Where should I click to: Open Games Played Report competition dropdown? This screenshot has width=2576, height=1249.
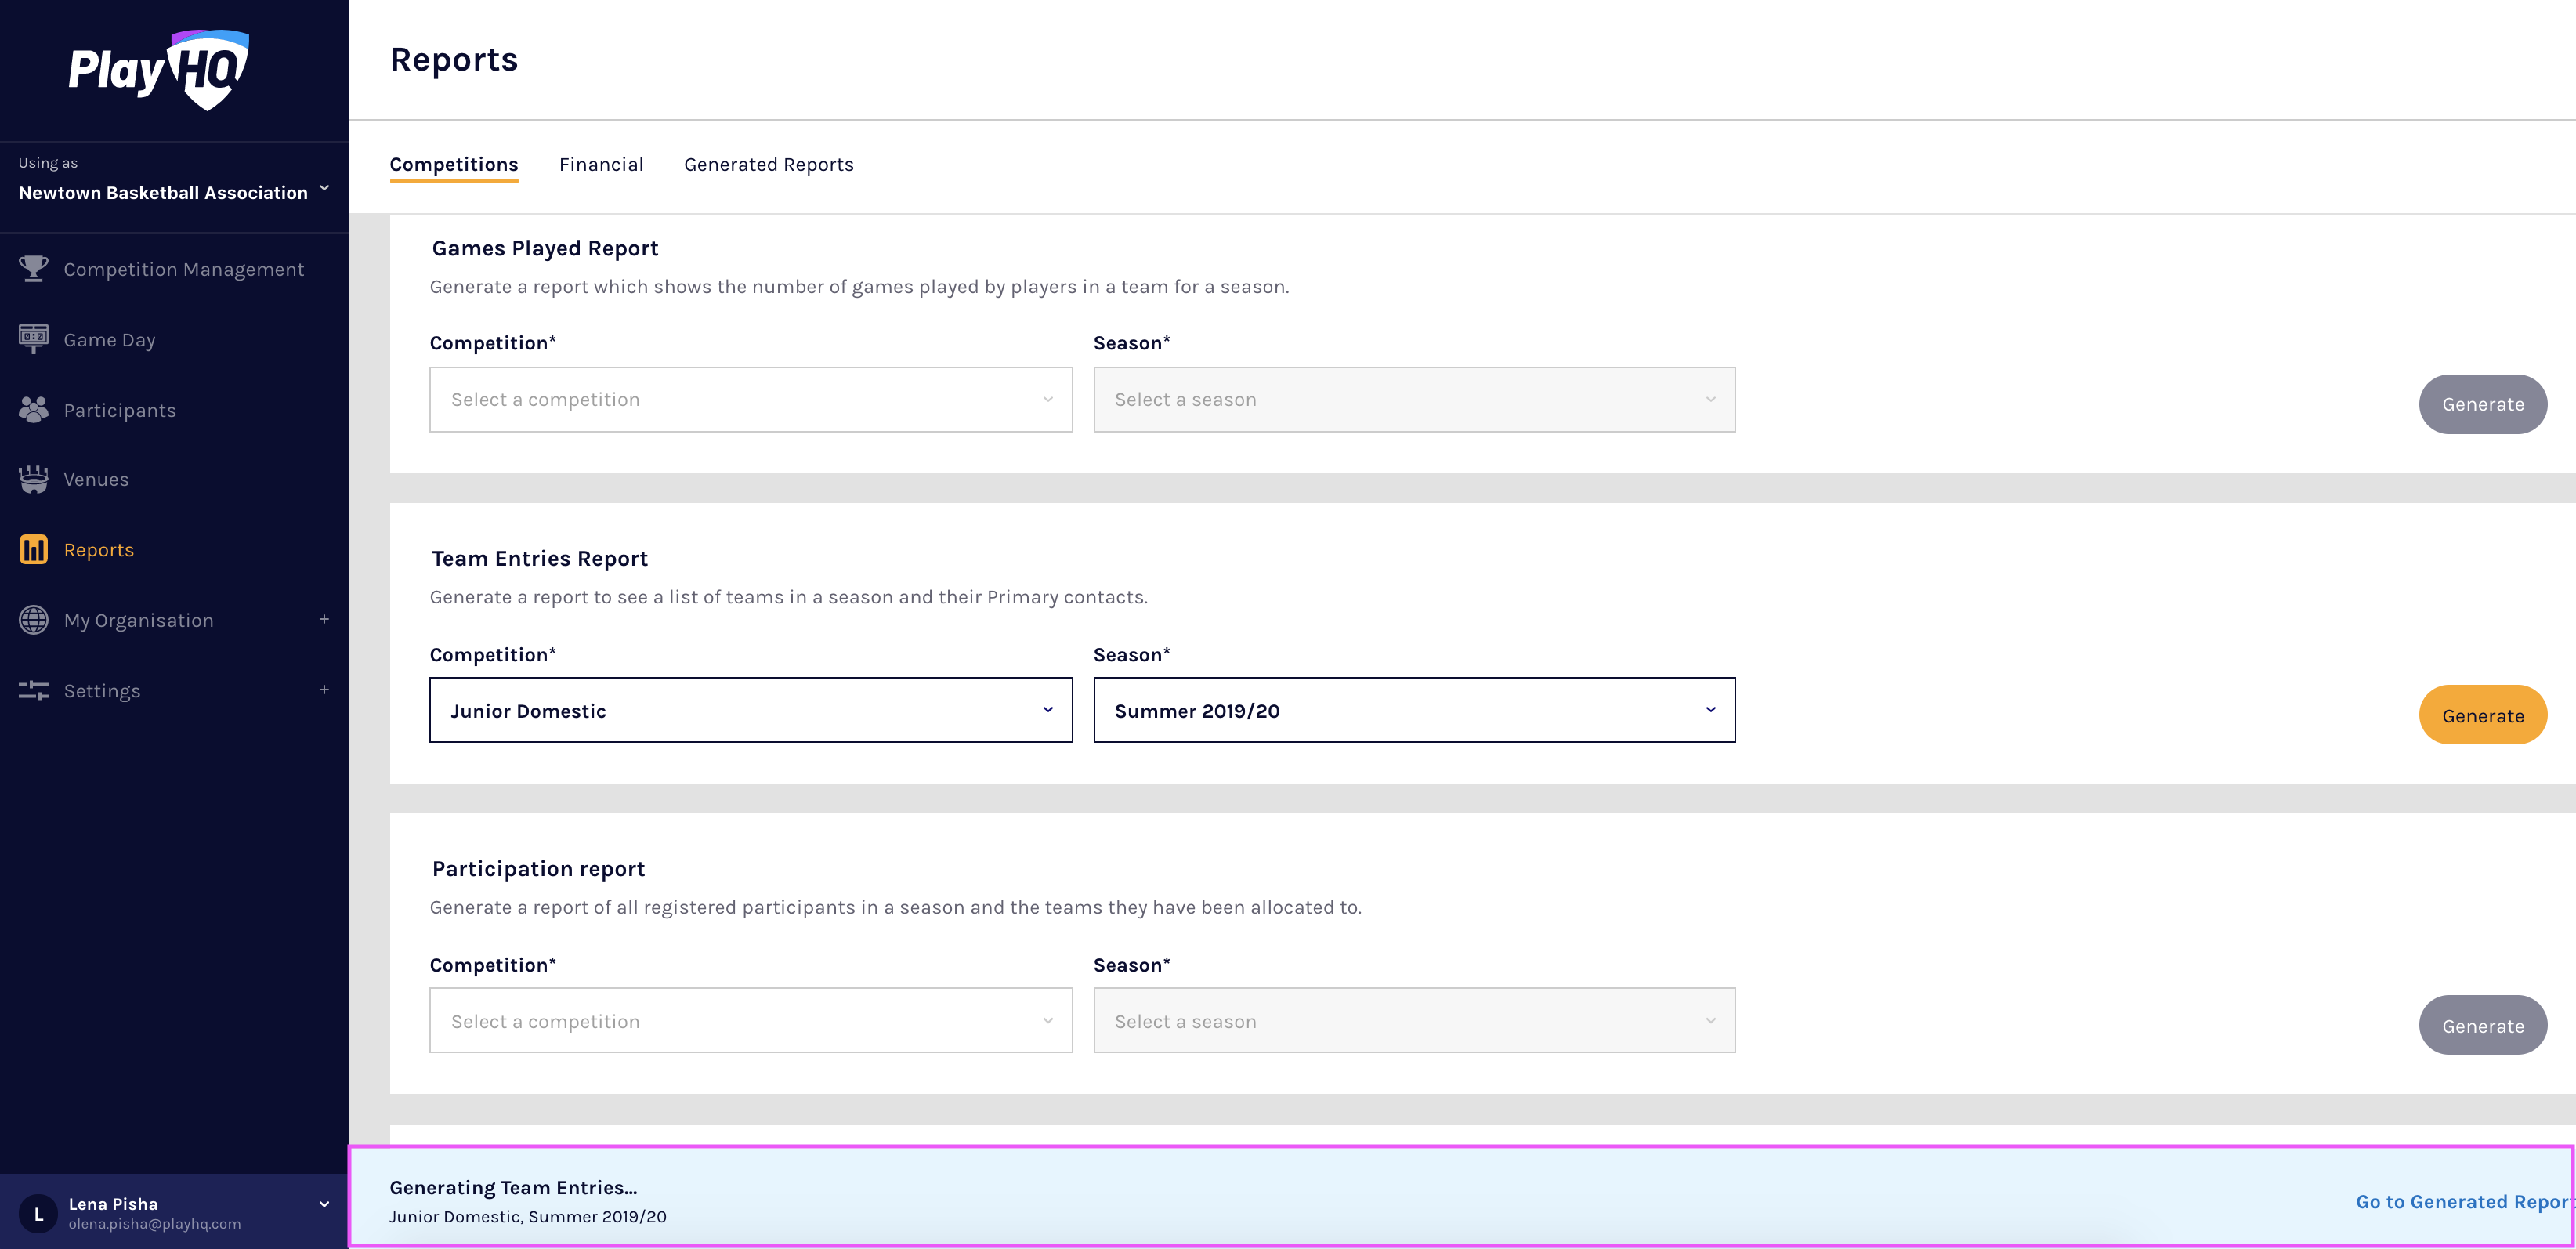750,399
